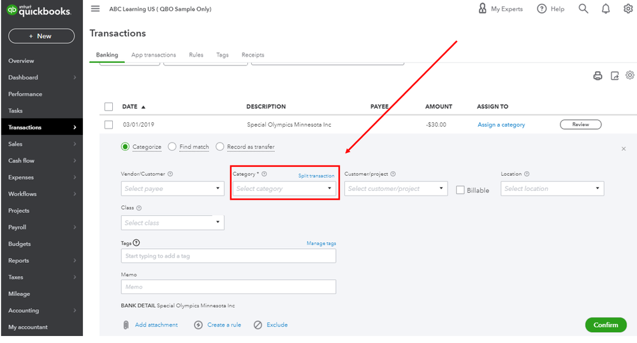Open the Select customer/project dropdown
Viewport: 637px width, 343px height.
pyautogui.click(x=396, y=188)
